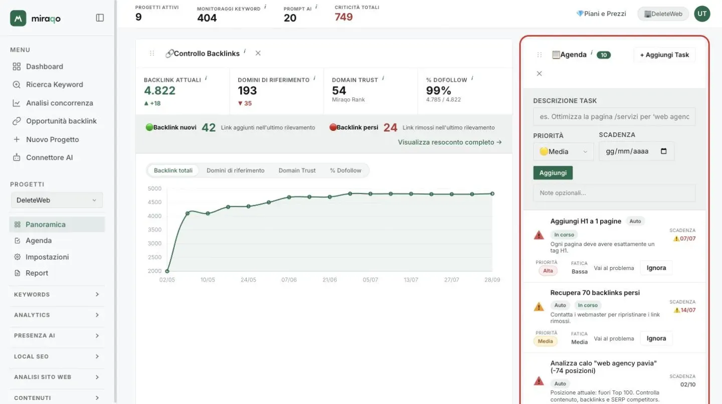Screen dimensions: 722x404
Task: Click the Agenda widget drag handle
Action: pos(539,55)
